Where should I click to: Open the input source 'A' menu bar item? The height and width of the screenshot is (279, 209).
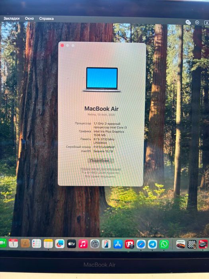point(207,23)
